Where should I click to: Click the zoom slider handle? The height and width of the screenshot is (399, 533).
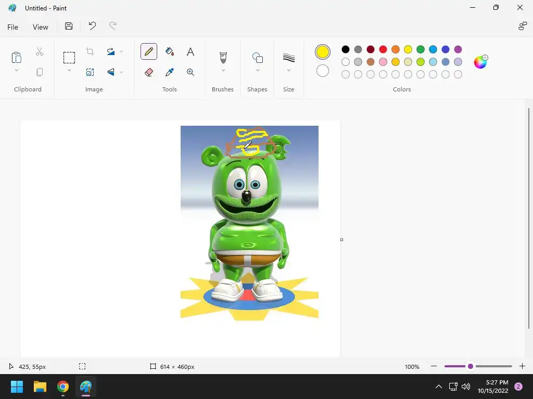(x=471, y=366)
